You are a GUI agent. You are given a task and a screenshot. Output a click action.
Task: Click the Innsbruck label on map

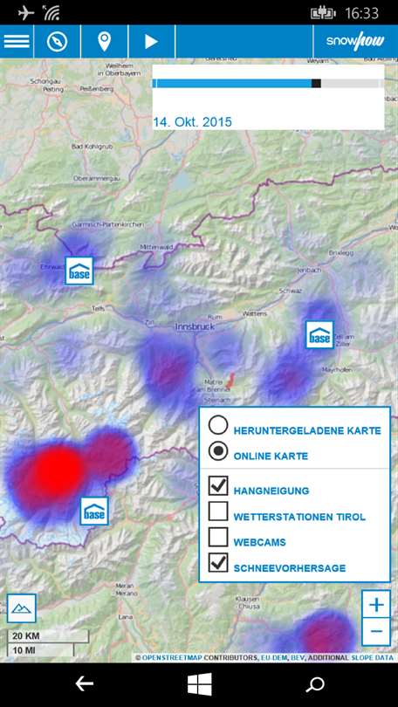pyautogui.click(x=195, y=327)
